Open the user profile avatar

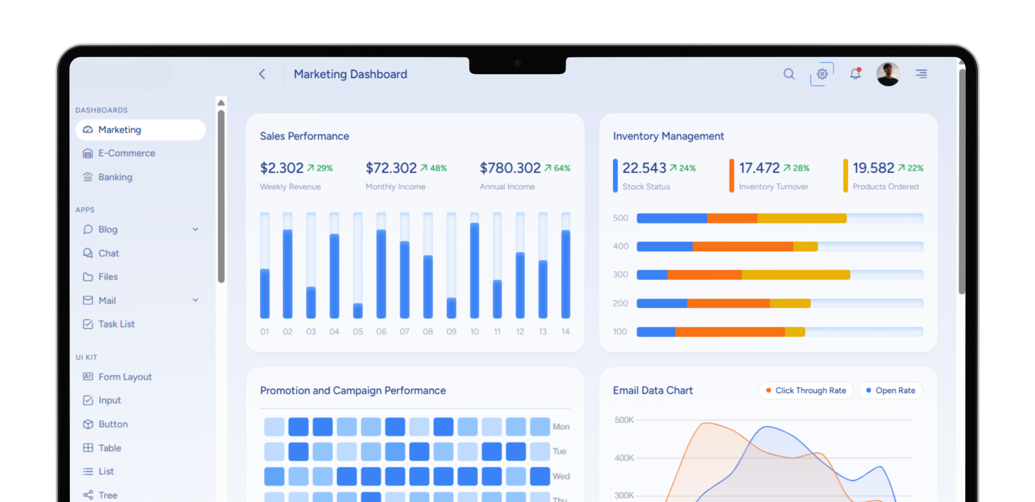pos(888,74)
